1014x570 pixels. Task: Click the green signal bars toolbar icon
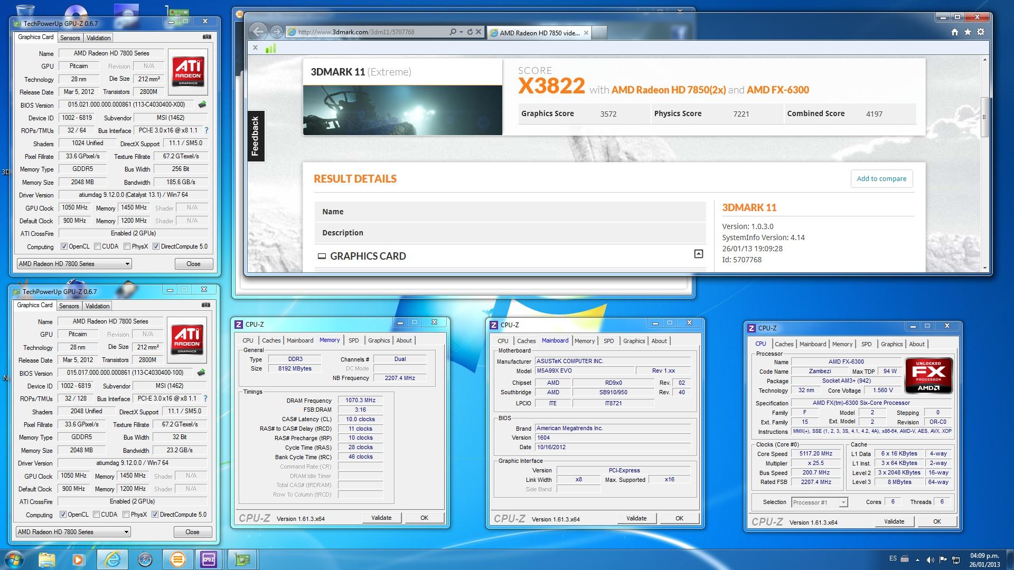(270, 48)
